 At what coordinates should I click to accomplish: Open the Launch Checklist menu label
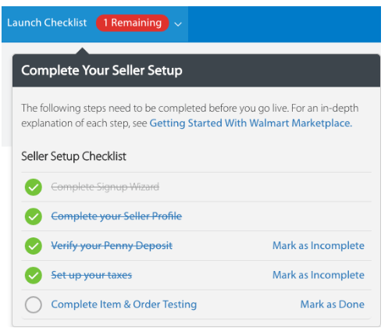47,23
